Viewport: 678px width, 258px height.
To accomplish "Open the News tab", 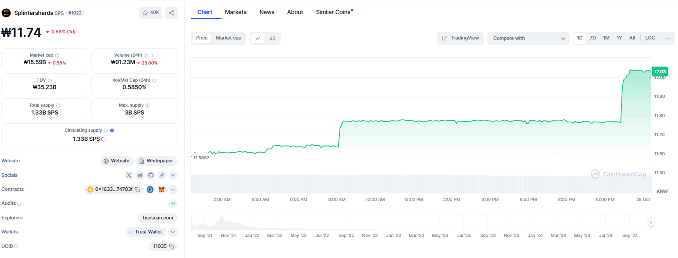I will 267,12.
